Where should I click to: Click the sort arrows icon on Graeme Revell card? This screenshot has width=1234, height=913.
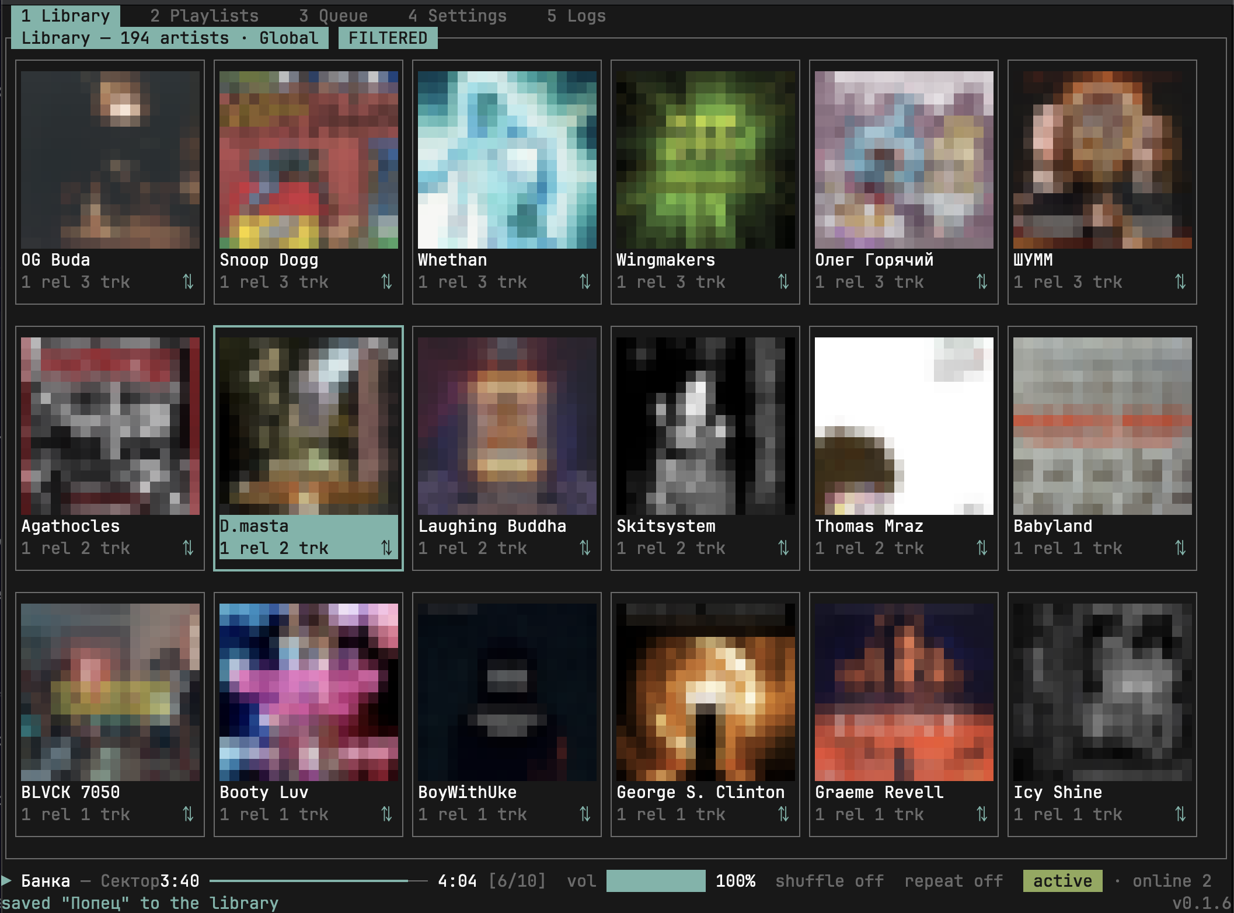(982, 814)
